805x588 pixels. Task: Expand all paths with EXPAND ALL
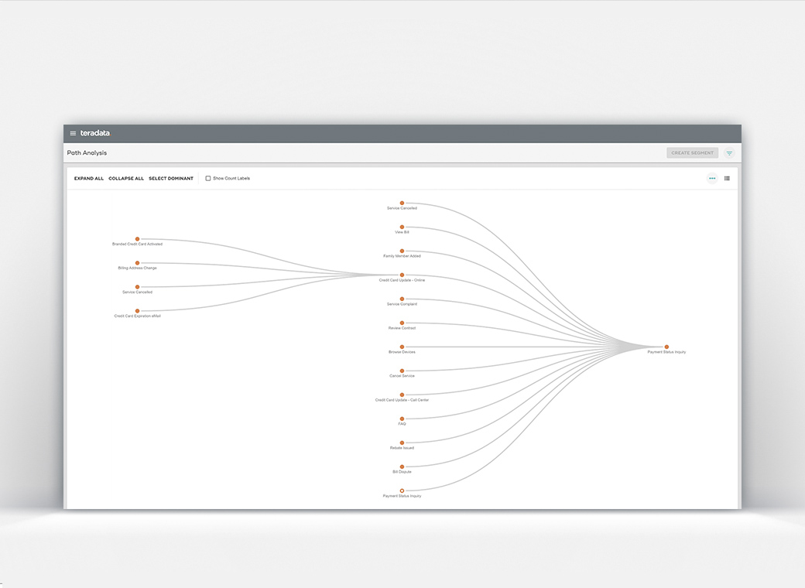tap(87, 178)
